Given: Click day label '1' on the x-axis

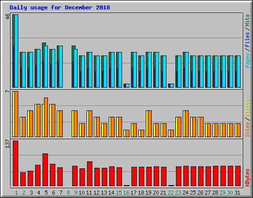Looking at the screenshot, I should click(16, 193).
